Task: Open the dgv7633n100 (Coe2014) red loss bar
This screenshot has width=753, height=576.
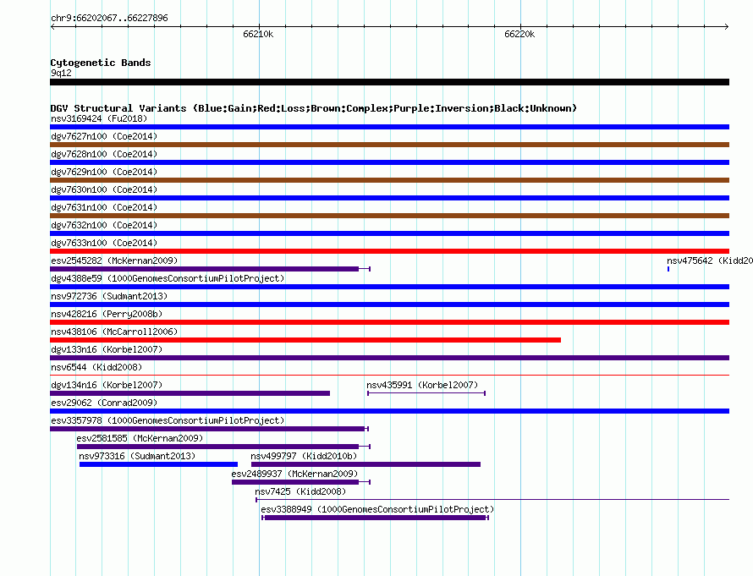Action: [x=389, y=251]
